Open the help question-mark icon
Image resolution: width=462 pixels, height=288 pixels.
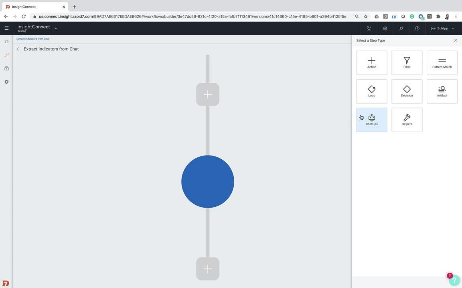[x=417, y=28]
